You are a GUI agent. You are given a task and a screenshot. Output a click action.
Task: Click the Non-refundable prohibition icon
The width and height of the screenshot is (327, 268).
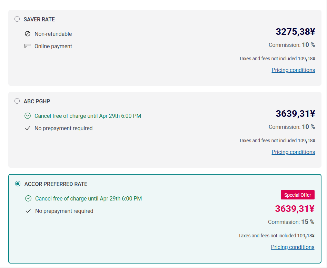click(x=28, y=34)
